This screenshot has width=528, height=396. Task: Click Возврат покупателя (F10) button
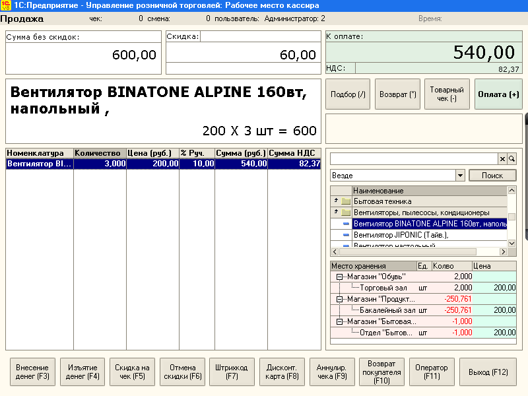click(x=381, y=372)
